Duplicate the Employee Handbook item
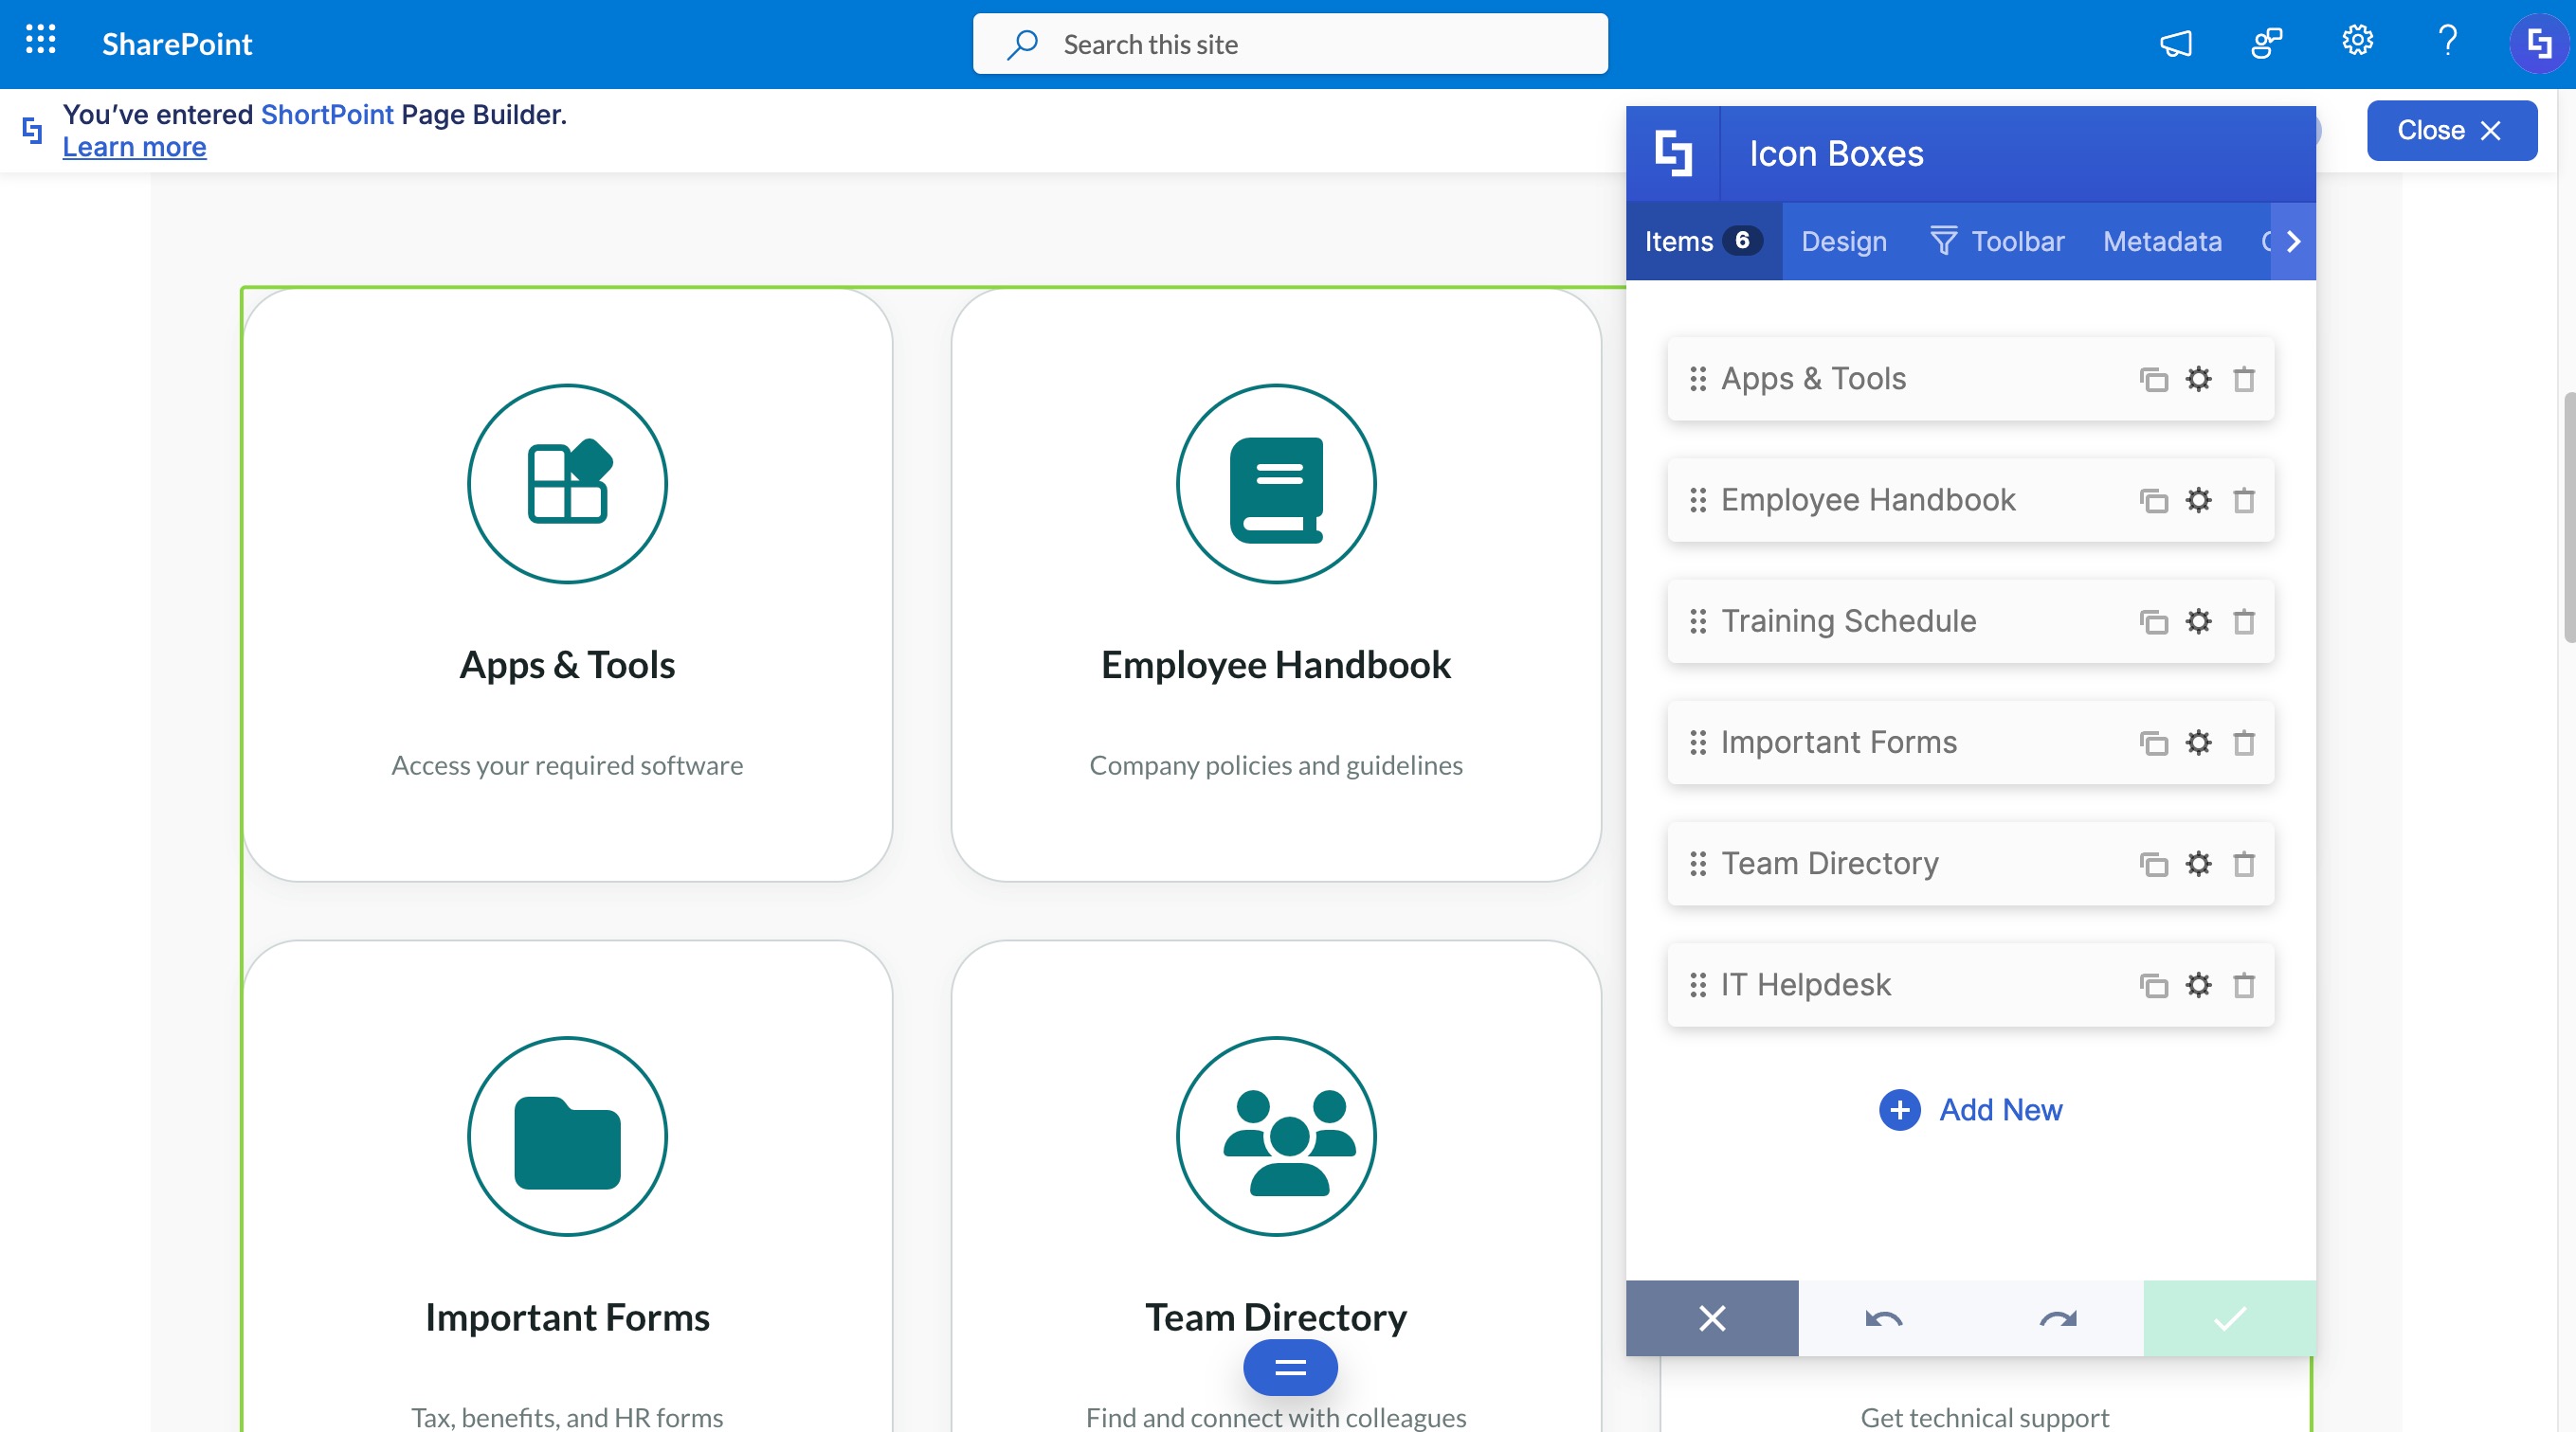 (x=2153, y=501)
